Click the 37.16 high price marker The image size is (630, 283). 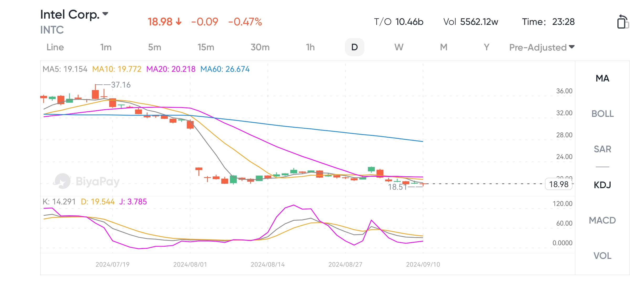click(x=121, y=85)
